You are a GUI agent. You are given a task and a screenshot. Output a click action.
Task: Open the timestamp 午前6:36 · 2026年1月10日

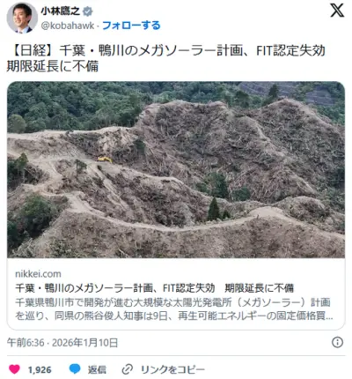pyautogui.click(x=62, y=343)
